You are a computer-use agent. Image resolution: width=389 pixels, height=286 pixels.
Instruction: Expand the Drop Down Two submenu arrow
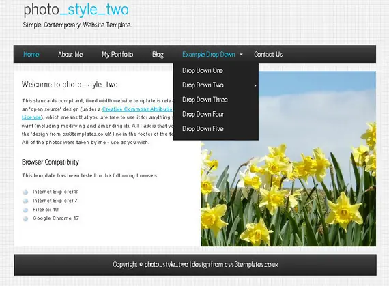point(255,85)
